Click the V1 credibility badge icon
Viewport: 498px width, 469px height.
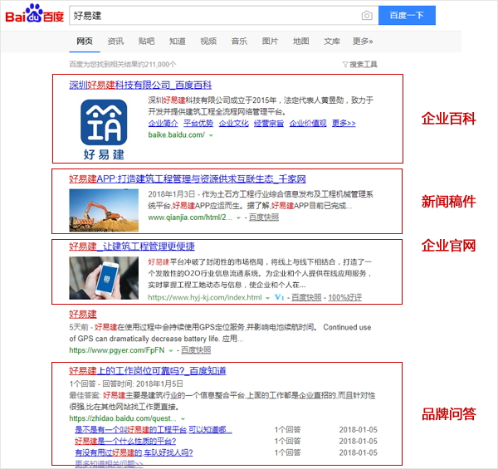click(x=279, y=297)
